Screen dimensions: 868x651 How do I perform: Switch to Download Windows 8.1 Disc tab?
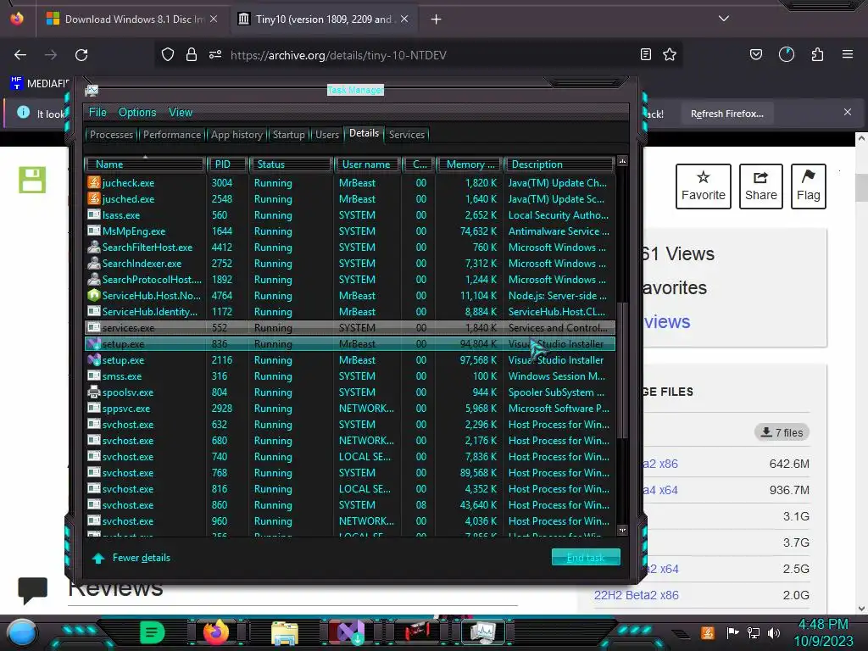(133, 19)
